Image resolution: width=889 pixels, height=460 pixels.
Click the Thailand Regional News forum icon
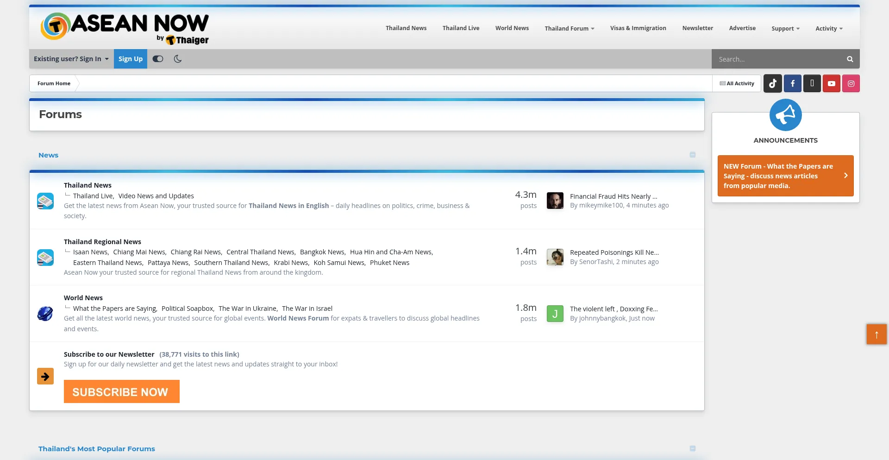45,258
